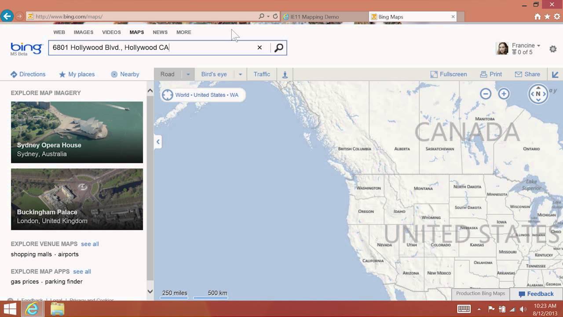Open the MORE menu
The width and height of the screenshot is (563, 317).
pos(184,32)
